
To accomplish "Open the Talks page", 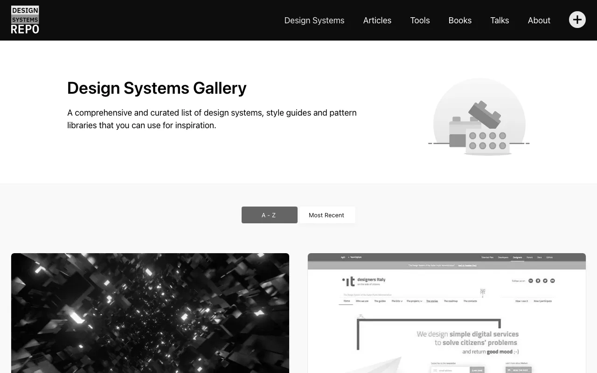I will click(x=500, y=21).
